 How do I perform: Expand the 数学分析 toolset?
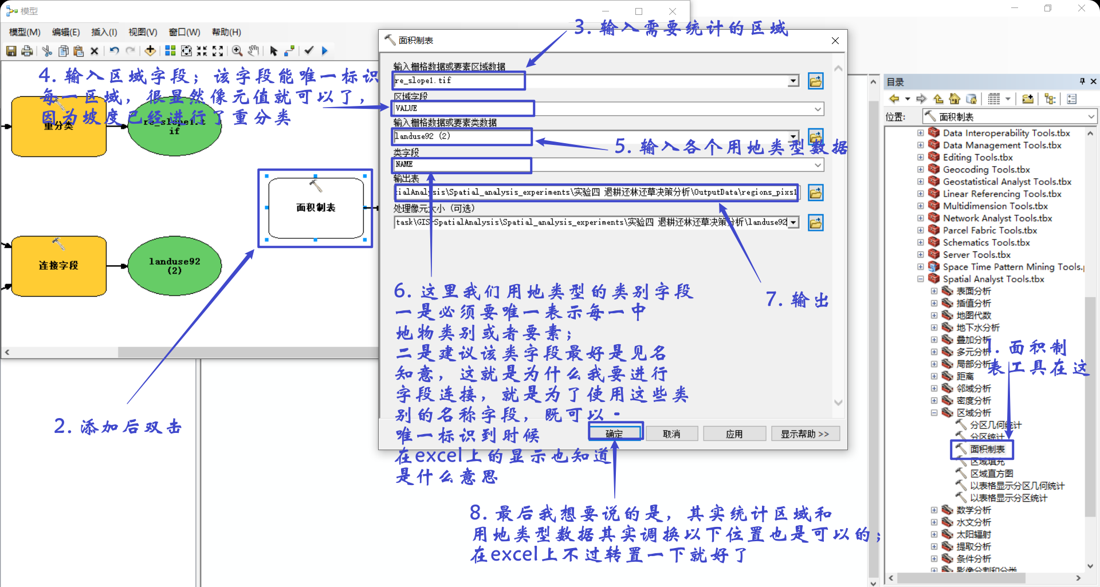point(934,510)
